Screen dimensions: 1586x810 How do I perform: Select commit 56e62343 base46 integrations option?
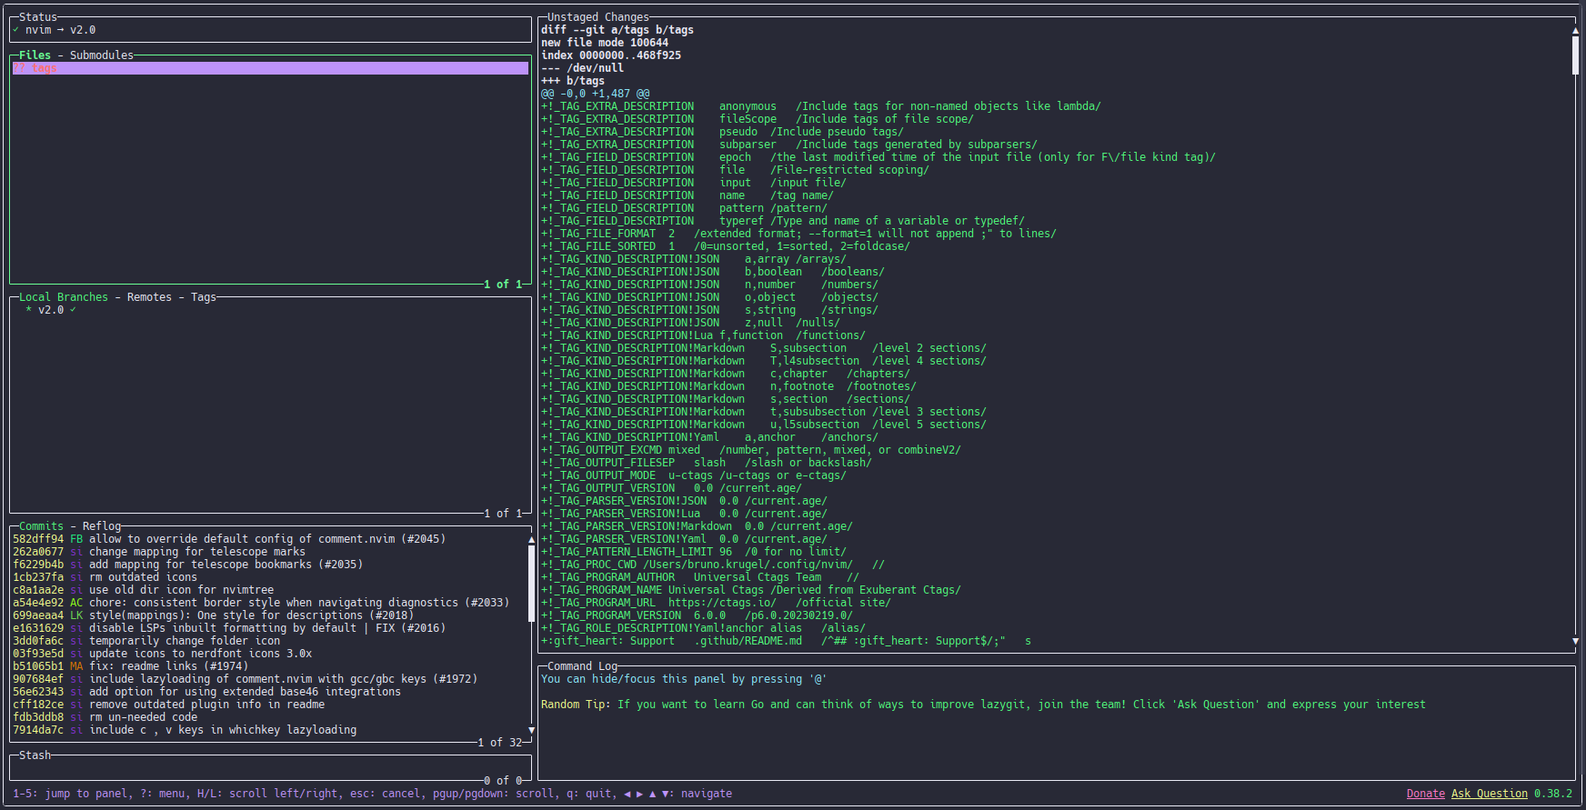click(269, 692)
